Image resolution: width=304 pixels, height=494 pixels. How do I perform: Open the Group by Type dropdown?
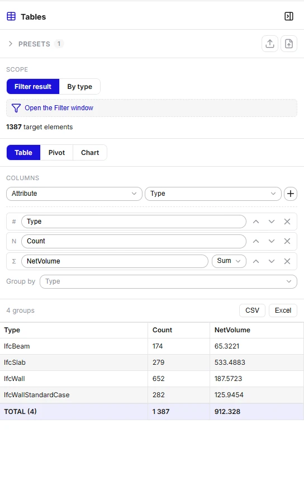pyautogui.click(x=168, y=281)
